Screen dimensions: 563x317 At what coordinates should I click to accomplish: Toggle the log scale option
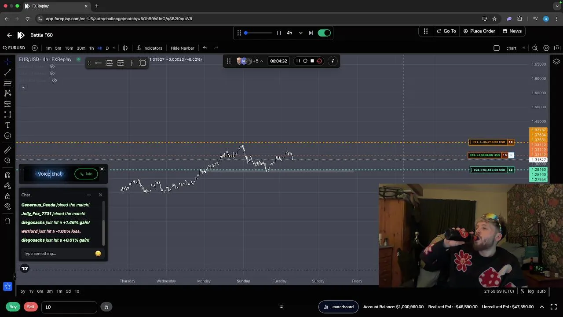[x=531, y=291]
